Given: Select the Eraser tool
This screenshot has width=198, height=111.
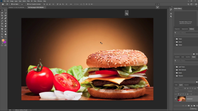Looking at the screenshot, I should (x=6, y=23).
